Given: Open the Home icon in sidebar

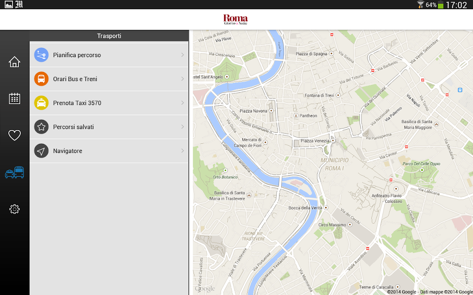Looking at the screenshot, I should (14, 62).
